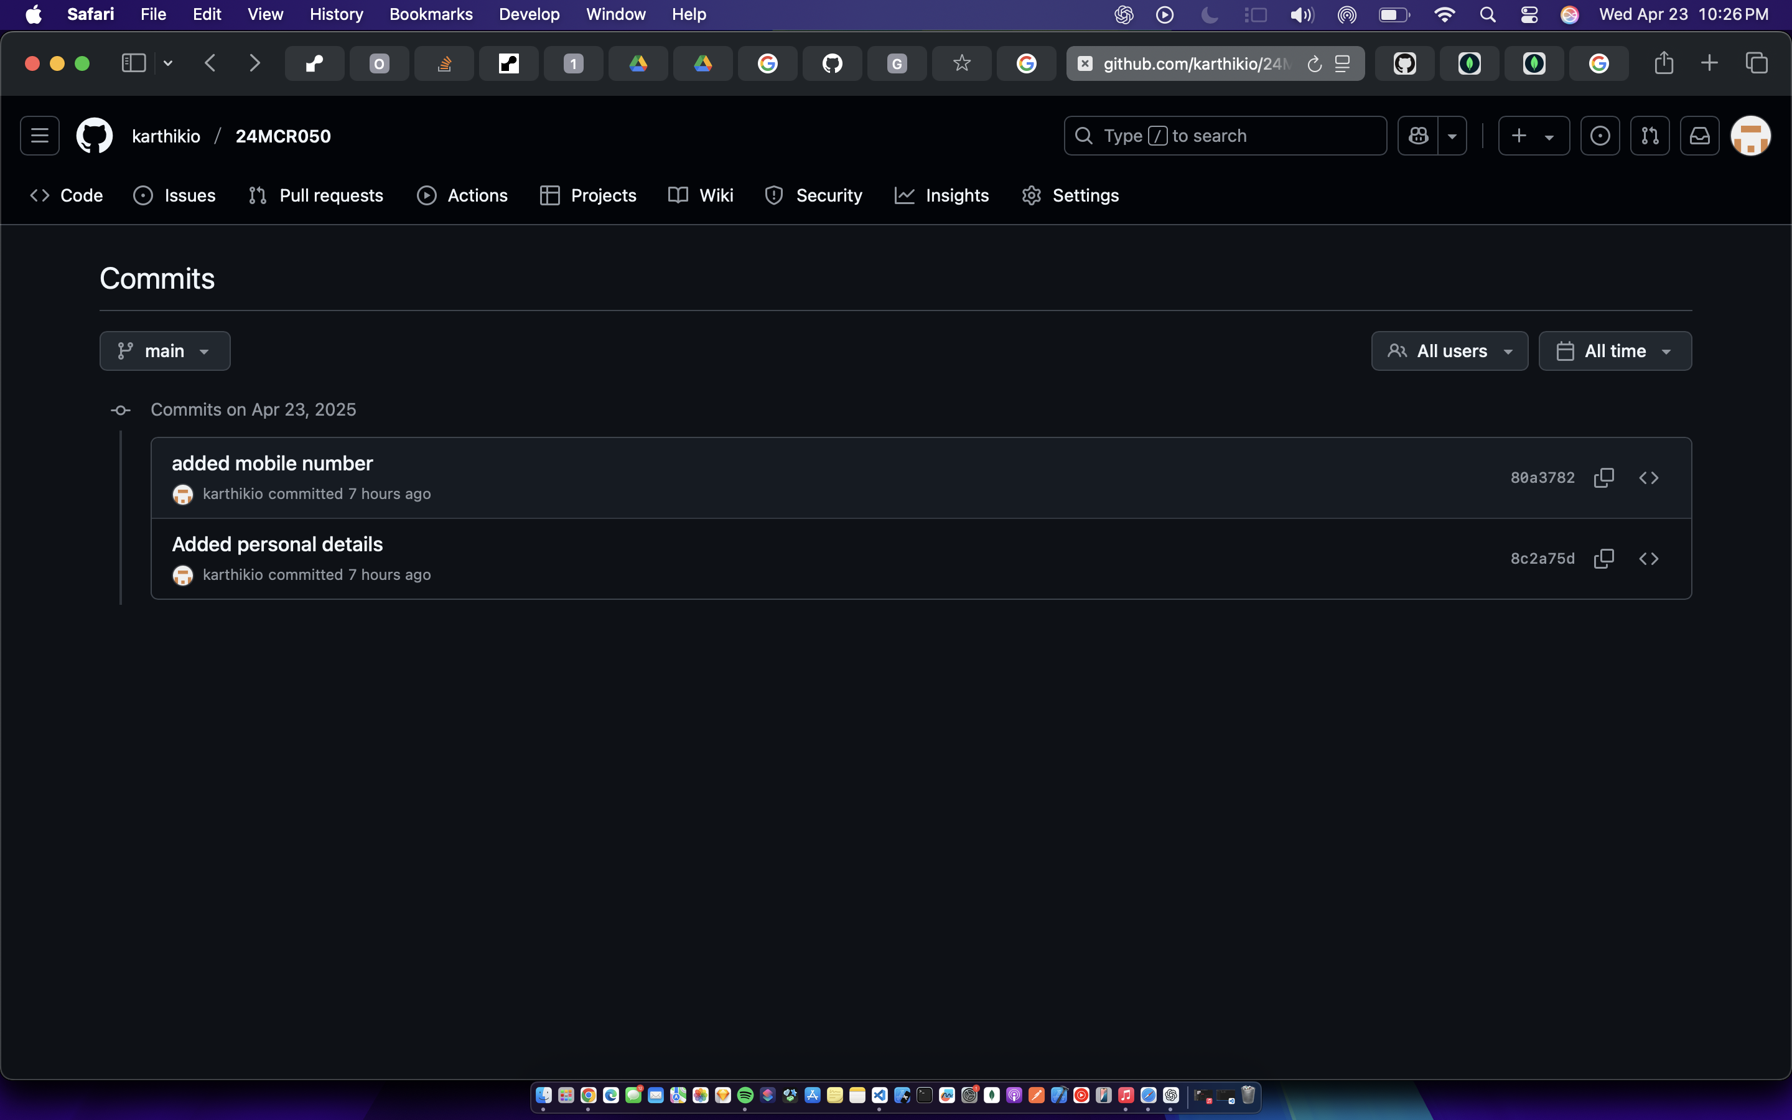Open Copilot chat icon in header
The width and height of the screenshot is (1792, 1120).
click(x=1418, y=136)
